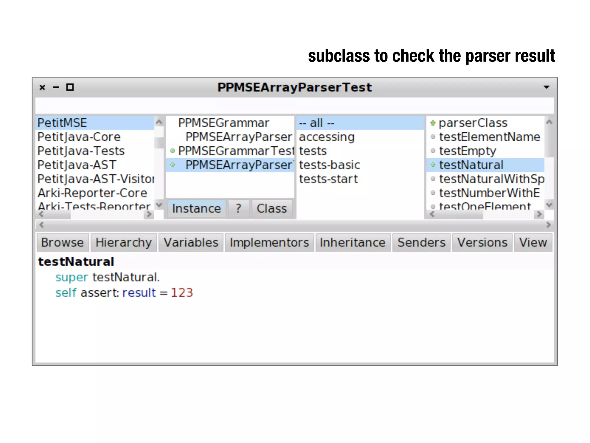Select the parserClass method

(485, 123)
